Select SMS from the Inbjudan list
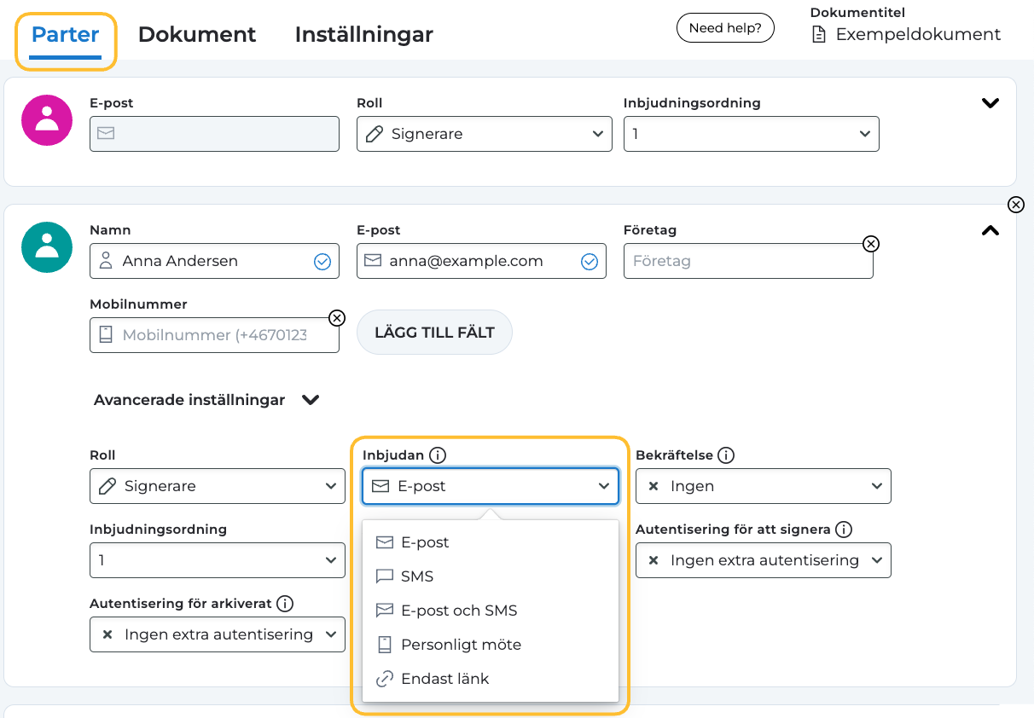Screen dimensions: 1034x718 (x=417, y=576)
